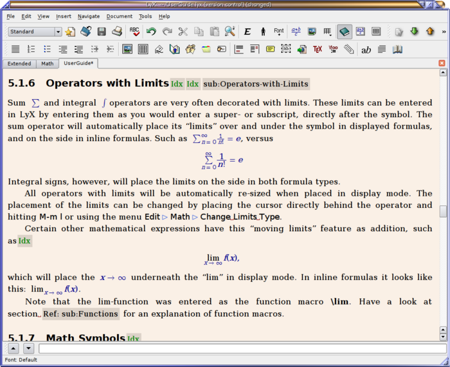This screenshot has width=450, height=367.
Task: Insert TeX code using TeX icon
Action: 318,49
